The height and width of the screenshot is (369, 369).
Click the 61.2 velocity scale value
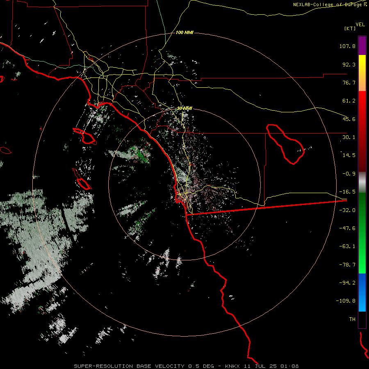pyautogui.click(x=349, y=101)
